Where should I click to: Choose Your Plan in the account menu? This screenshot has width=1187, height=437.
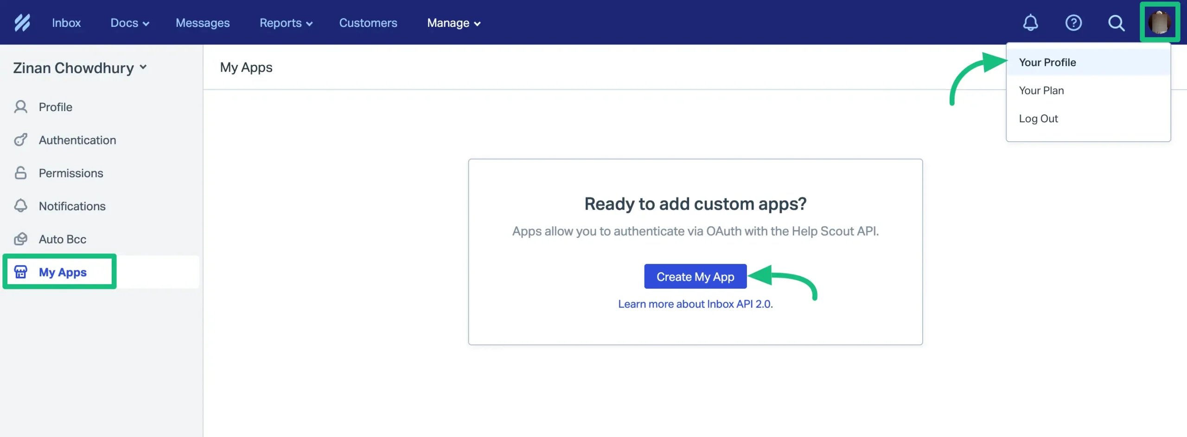coord(1041,90)
